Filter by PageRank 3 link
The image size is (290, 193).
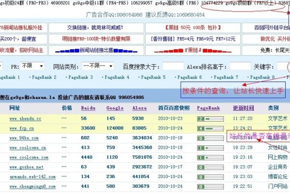pos(80,77)
